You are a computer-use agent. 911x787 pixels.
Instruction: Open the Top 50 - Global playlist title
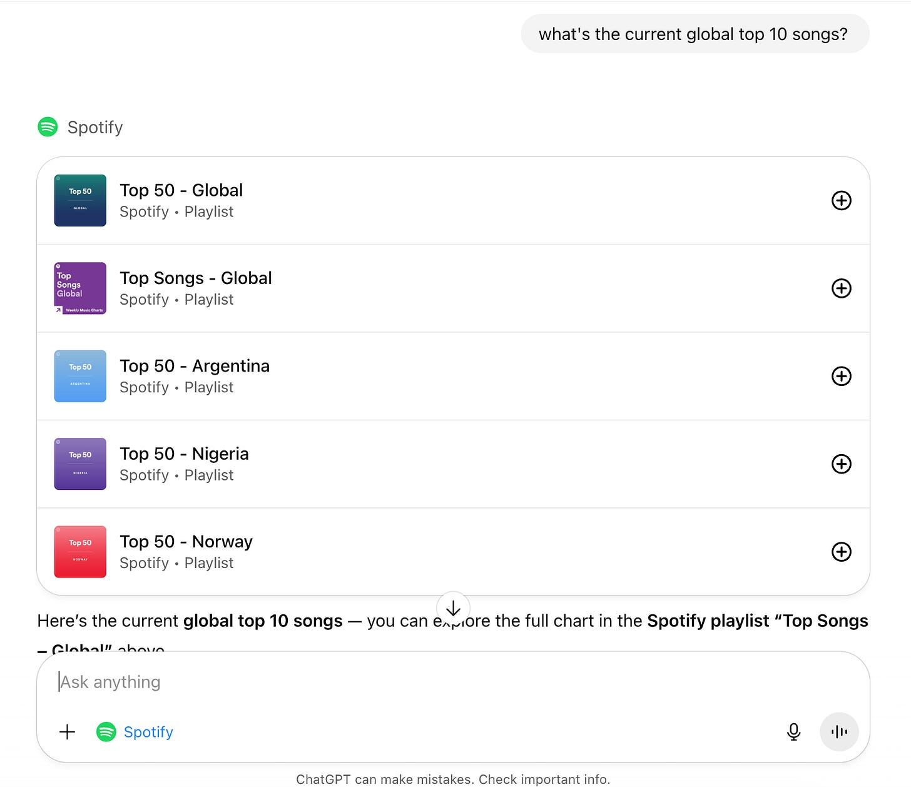click(x=181, y=190)
